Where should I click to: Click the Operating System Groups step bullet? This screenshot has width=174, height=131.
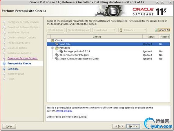coord(4,58)
